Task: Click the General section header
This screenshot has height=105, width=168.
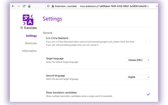Action: click(x=48, y=33)
